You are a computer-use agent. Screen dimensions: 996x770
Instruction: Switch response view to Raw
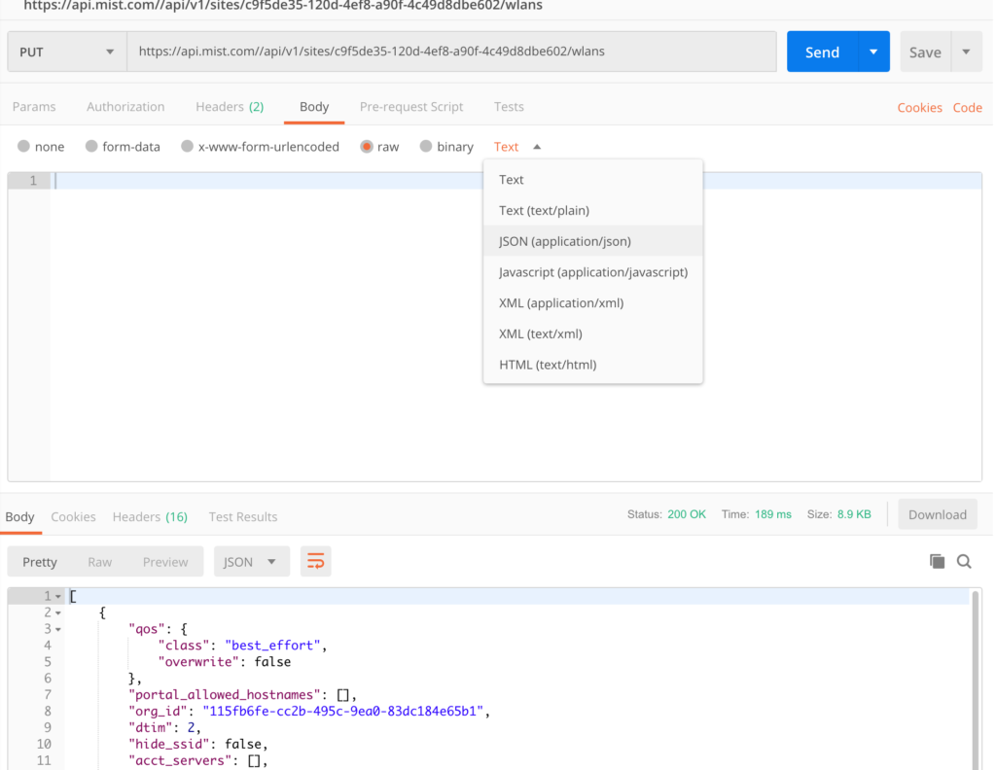99,561
